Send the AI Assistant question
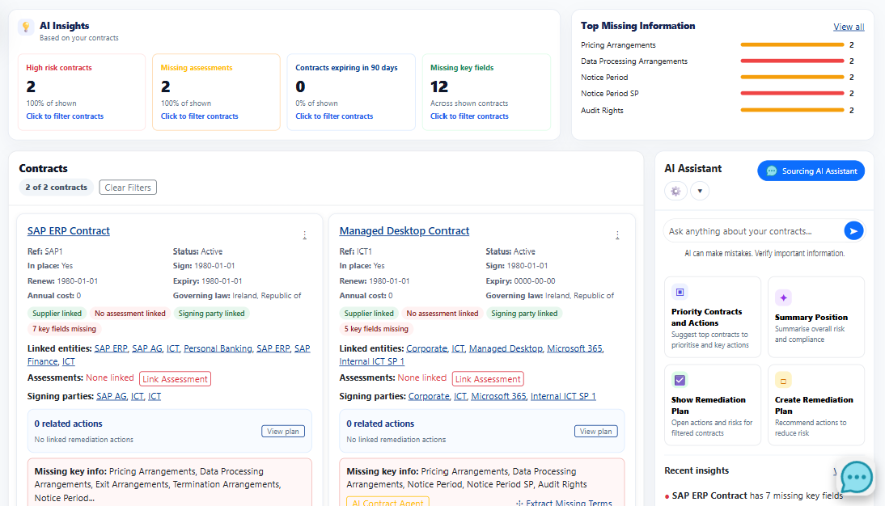Screen dimensions: 885x506 (x=853, y=230)
